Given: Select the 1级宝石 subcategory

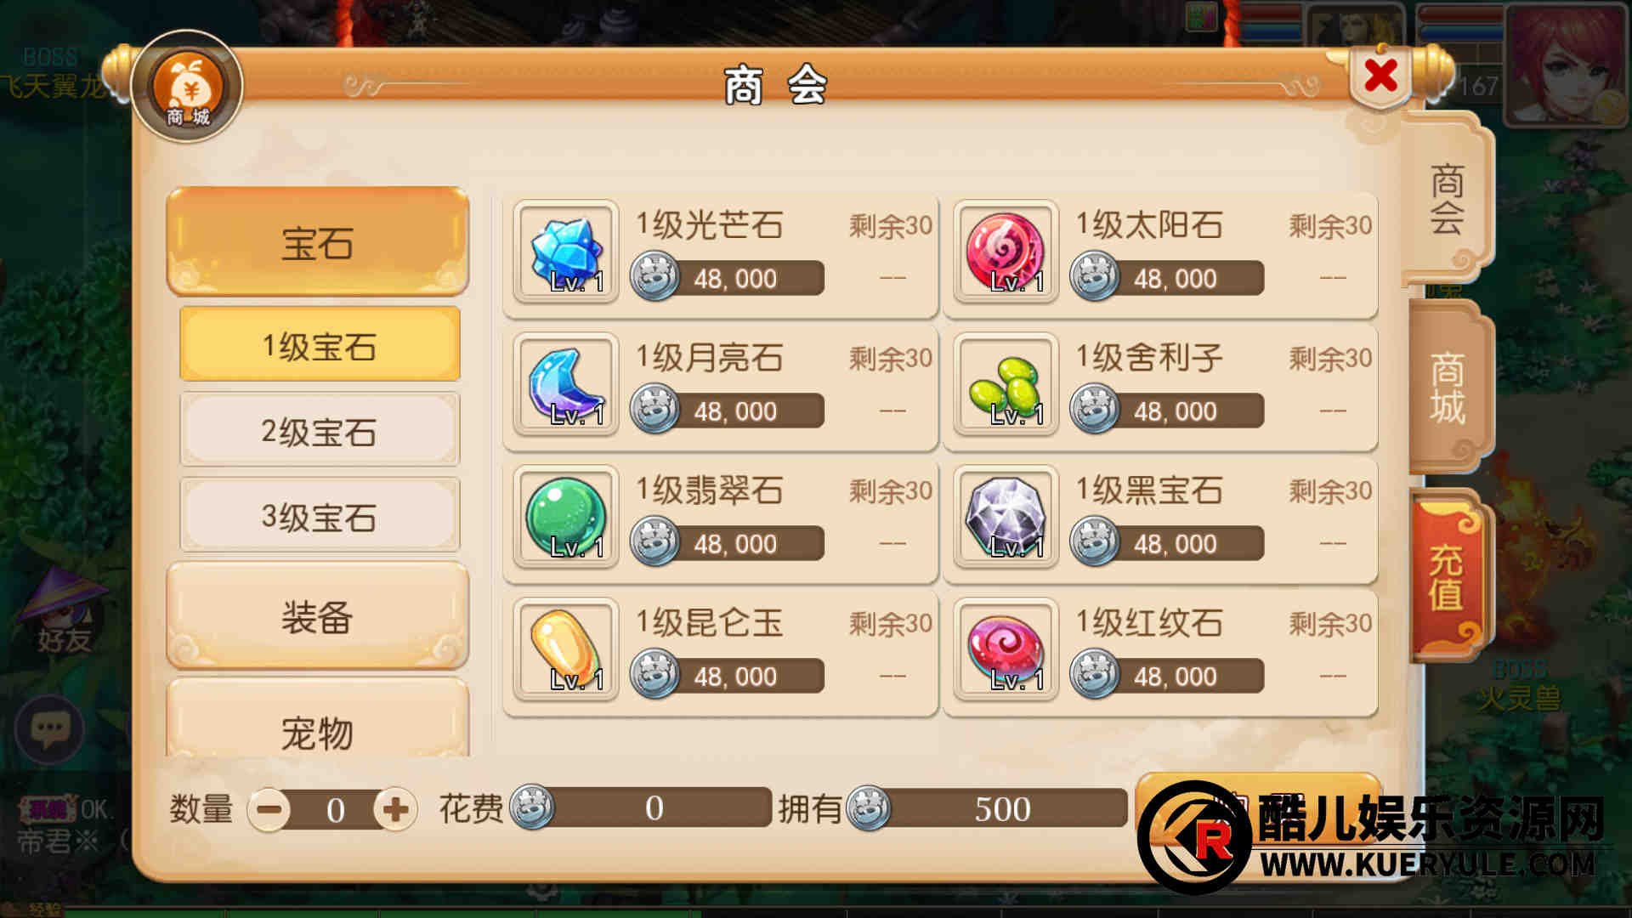Looking at the screenshot, I should (320, 345).
